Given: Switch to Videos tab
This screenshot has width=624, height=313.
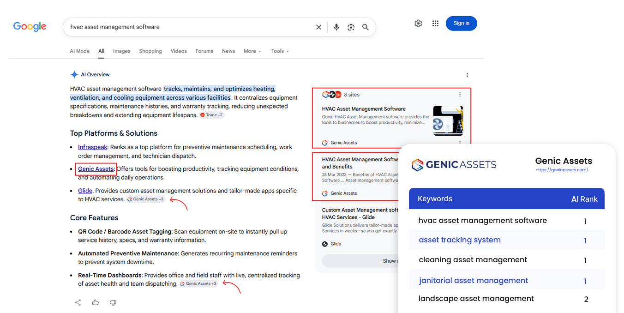Looking at the screenshot, I should click(x=179, y=51).
